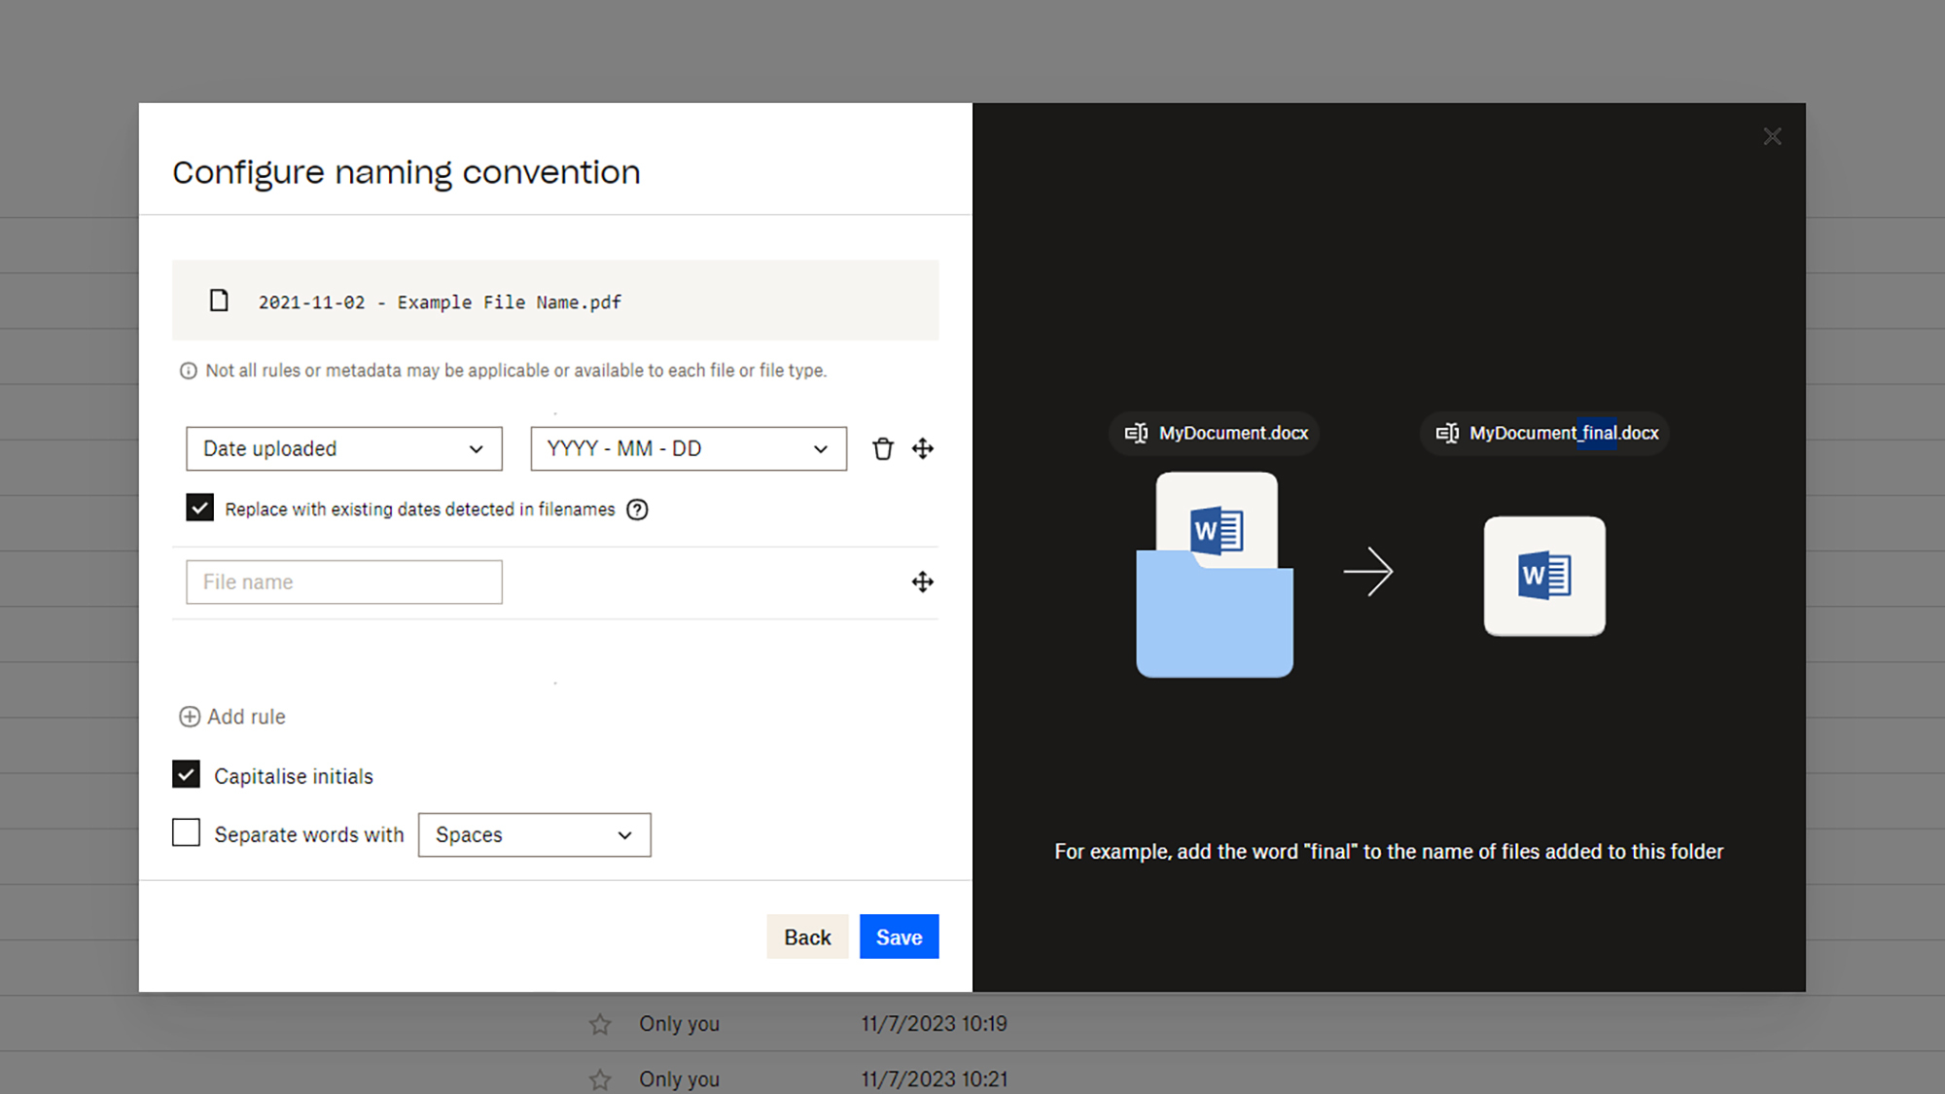Click the document icon in example file name
This screenshot has height=1094, width=1945.
pos(220,300)
